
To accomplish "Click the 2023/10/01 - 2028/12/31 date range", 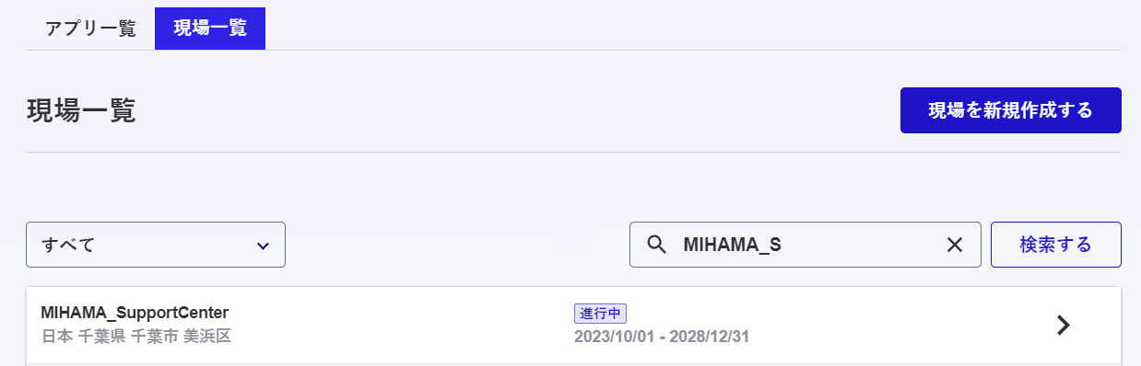I will coord(662,337).
